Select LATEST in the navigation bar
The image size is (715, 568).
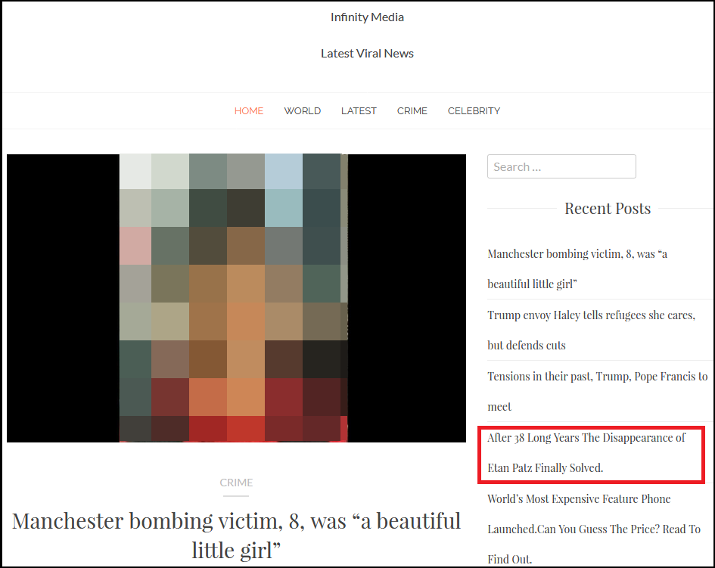359,110
